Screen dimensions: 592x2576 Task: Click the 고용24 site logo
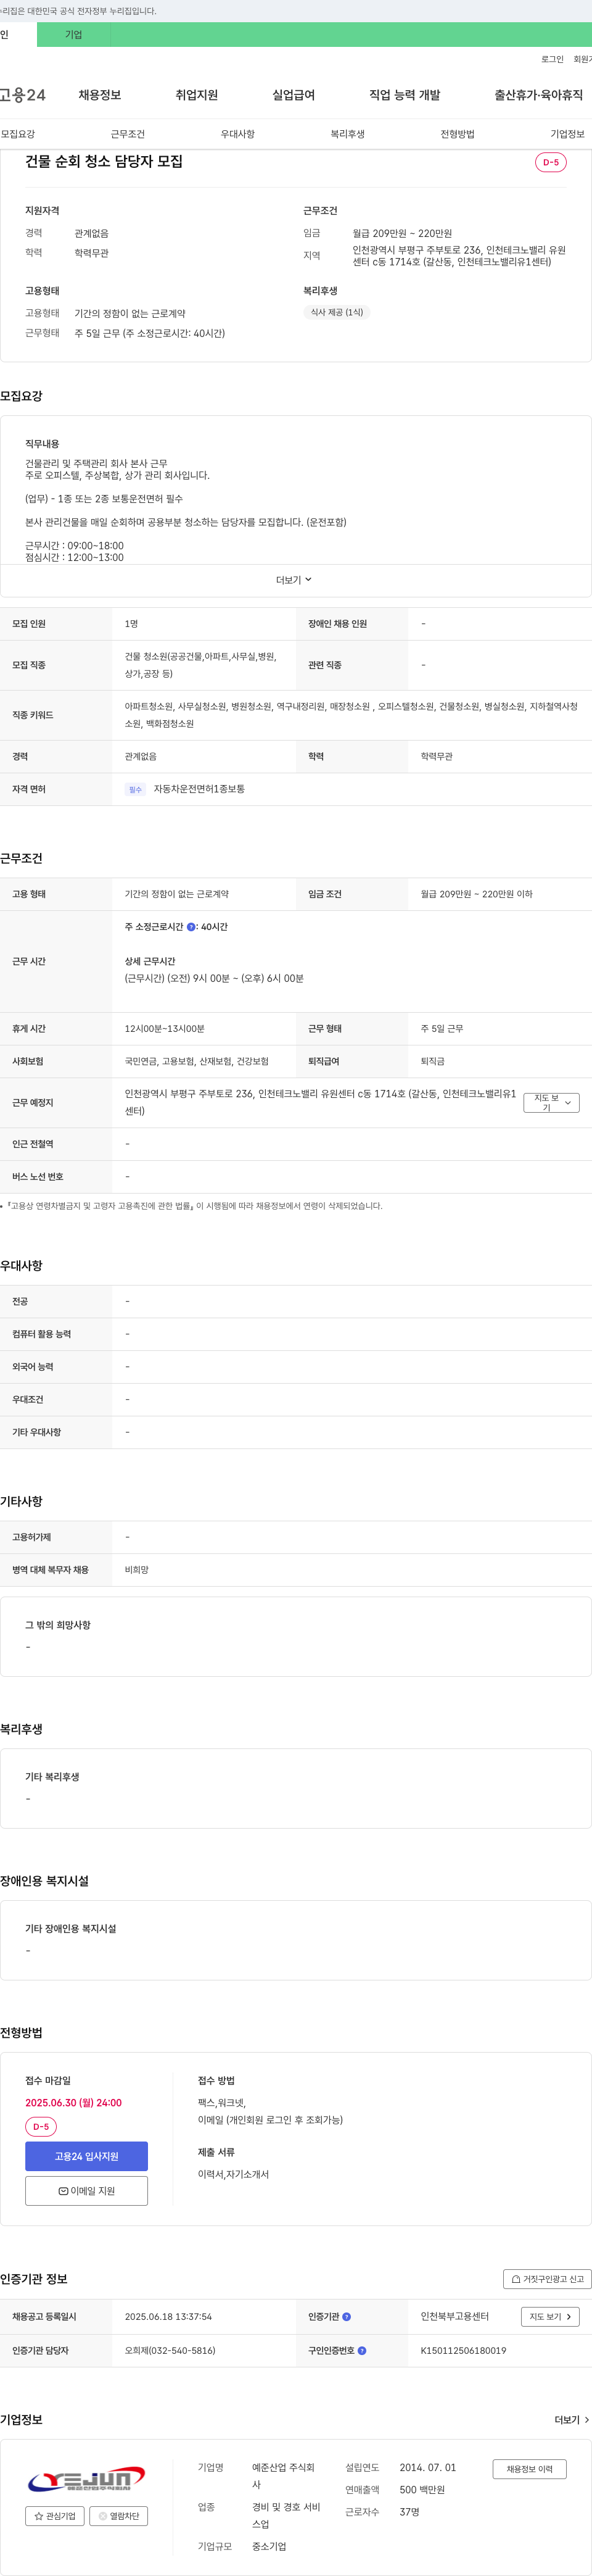coord(22,95)
